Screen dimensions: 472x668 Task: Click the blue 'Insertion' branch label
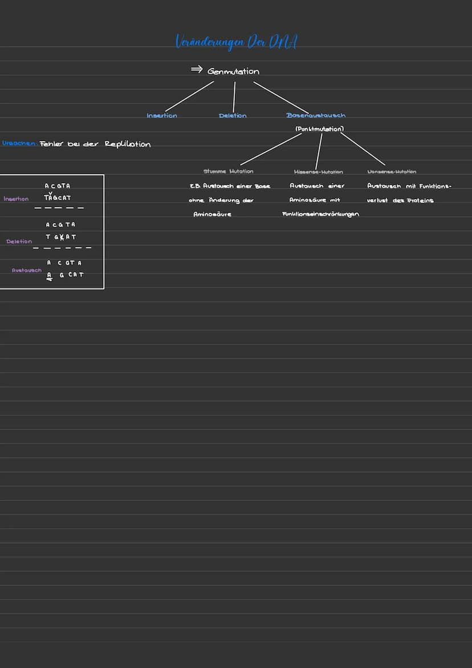point(162,116)
